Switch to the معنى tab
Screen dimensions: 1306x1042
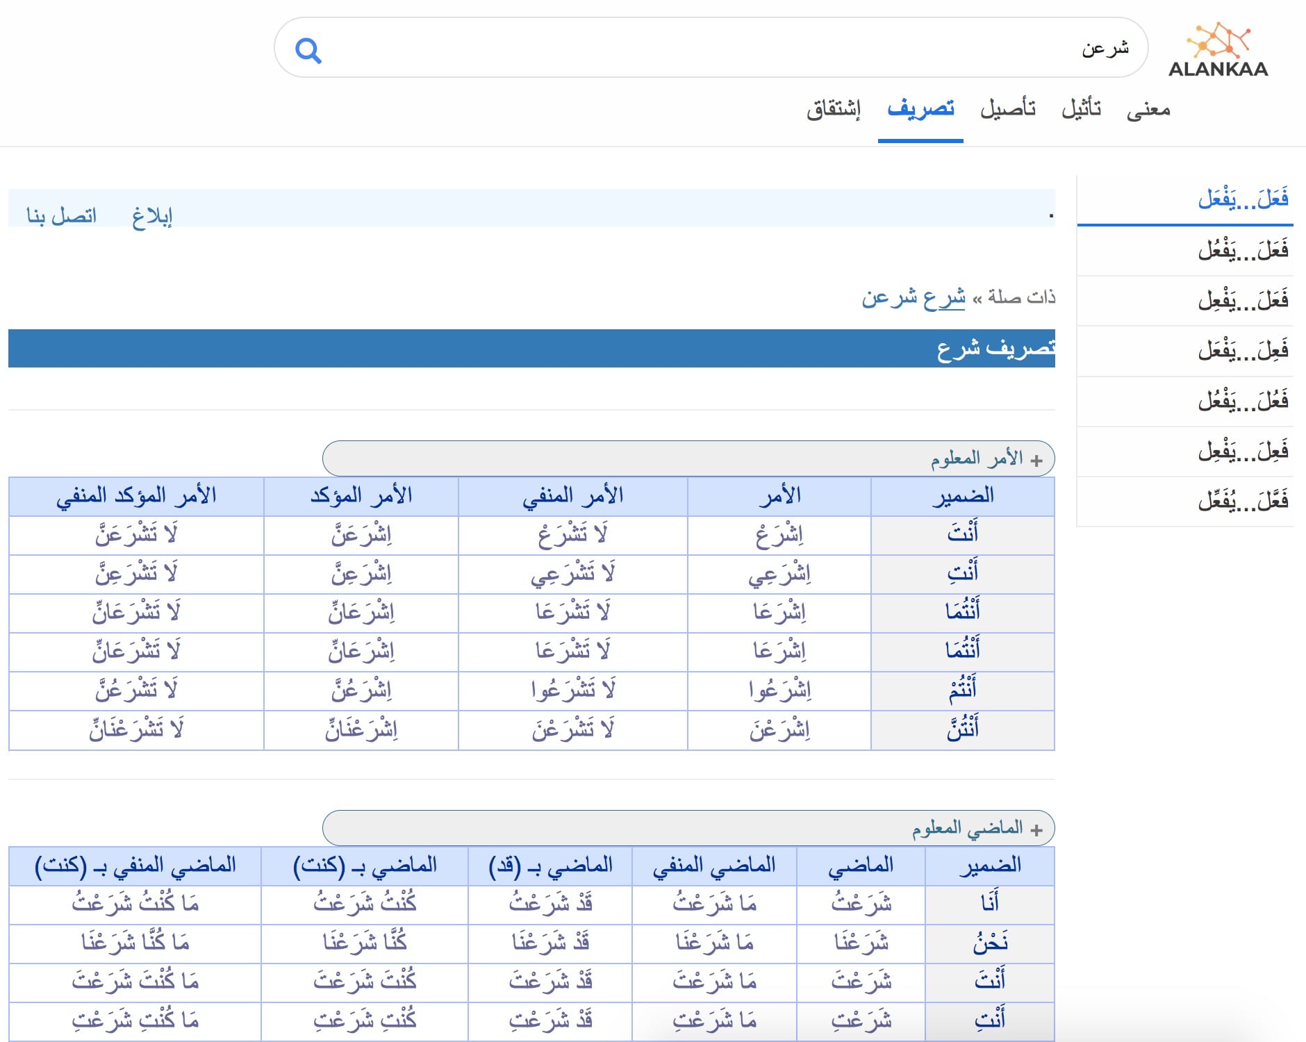click(1148, 109)
